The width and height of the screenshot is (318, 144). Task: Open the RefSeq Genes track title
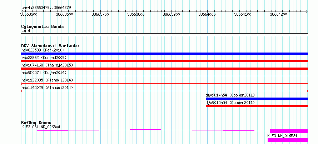pyautogui.click(x=36, y=123)
